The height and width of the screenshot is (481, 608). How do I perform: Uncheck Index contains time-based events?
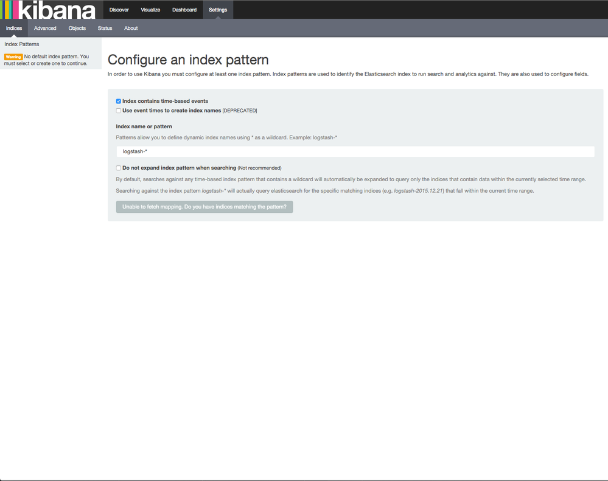118,100
